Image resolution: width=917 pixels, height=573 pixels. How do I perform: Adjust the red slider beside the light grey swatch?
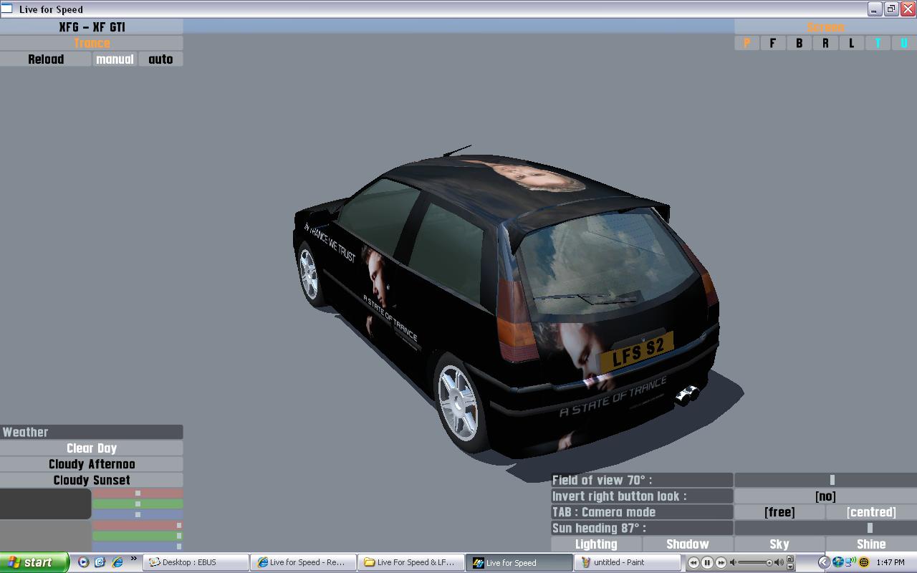[x=138, y=525]
